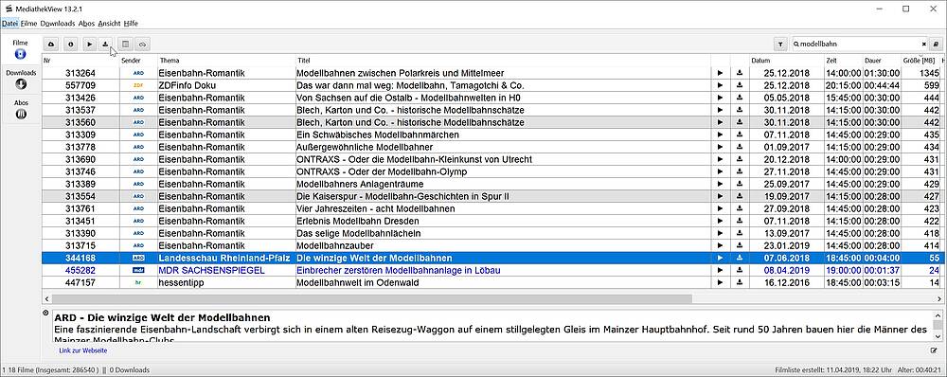Open the Datei menu
The image size is (947, 377).
point(9,24)
